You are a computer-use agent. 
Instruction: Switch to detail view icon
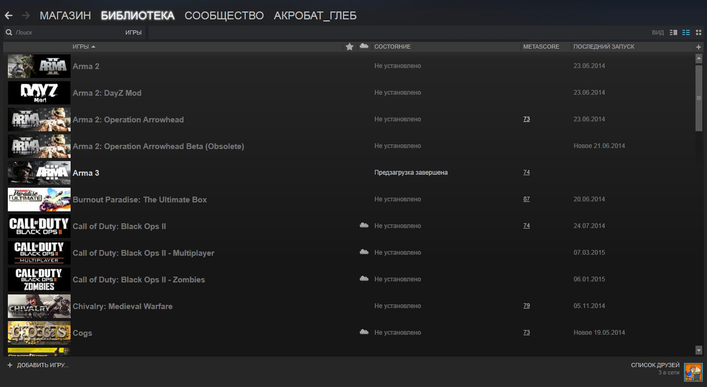pos(674,32)
